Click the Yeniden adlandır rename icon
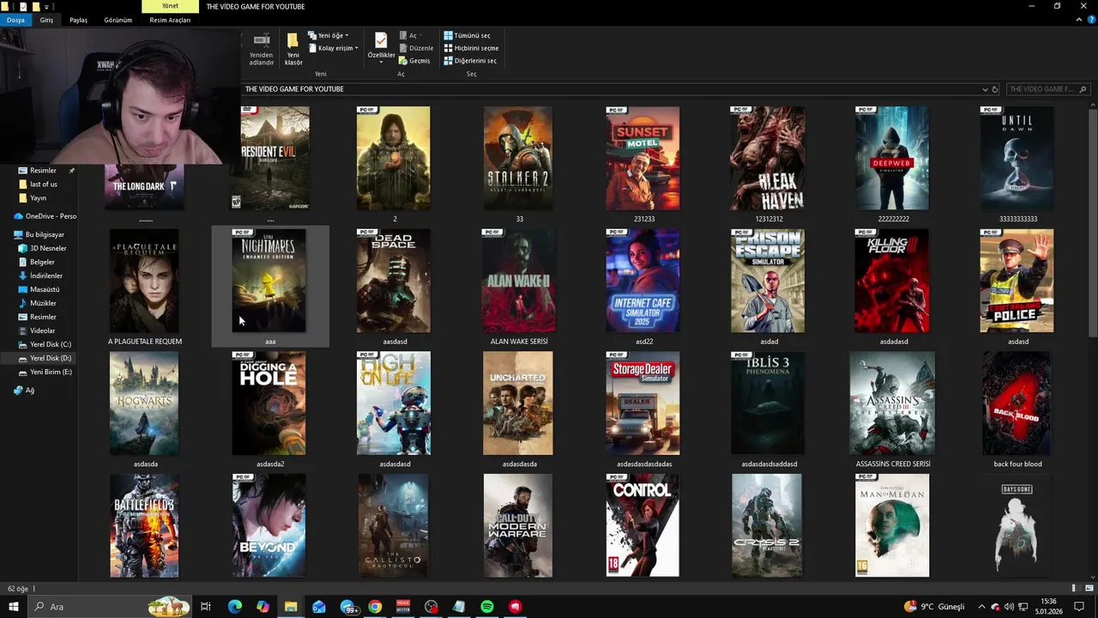The image size is (1098, 618). (x=262, y=40)
